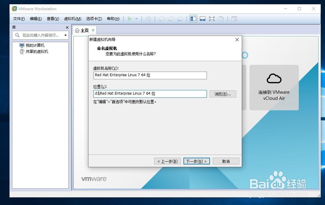Viewport: 325px width, 205px height.
Task: Select 我的计算机 in library tree
Action: click(35, 45)
